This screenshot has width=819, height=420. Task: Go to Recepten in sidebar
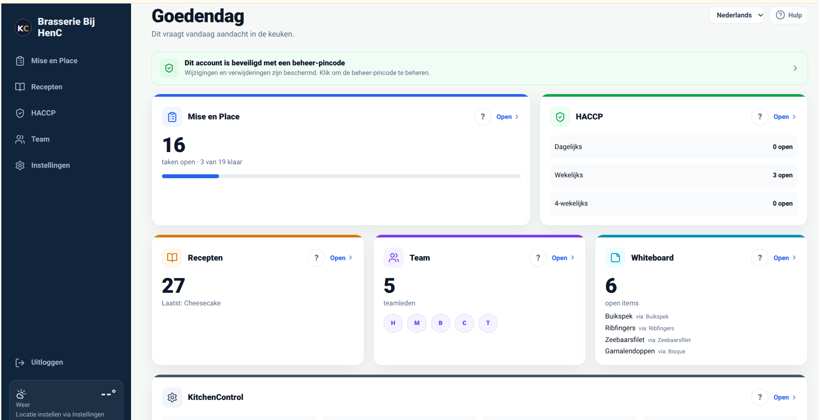tap(66, 87)
